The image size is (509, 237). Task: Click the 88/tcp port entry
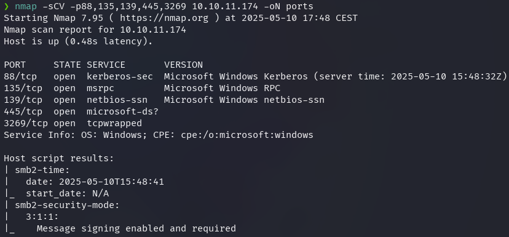coord(20,76)
